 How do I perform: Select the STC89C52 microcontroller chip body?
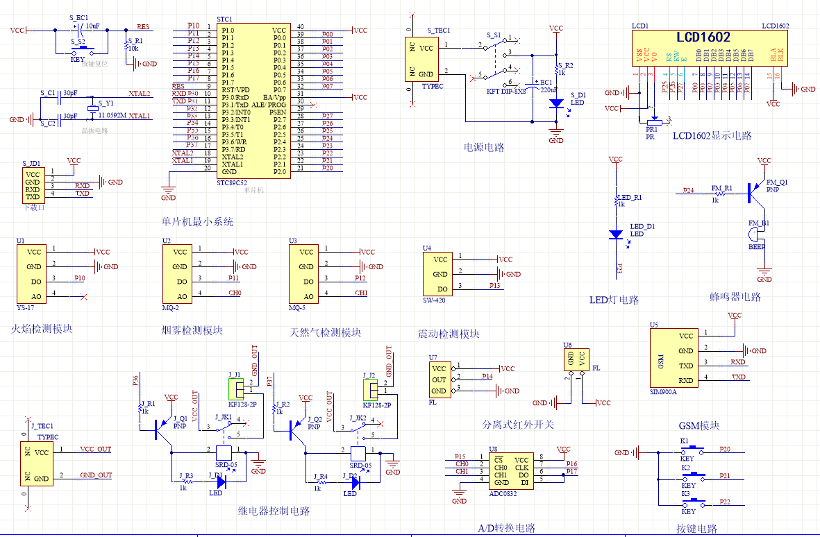coord(253,101)
